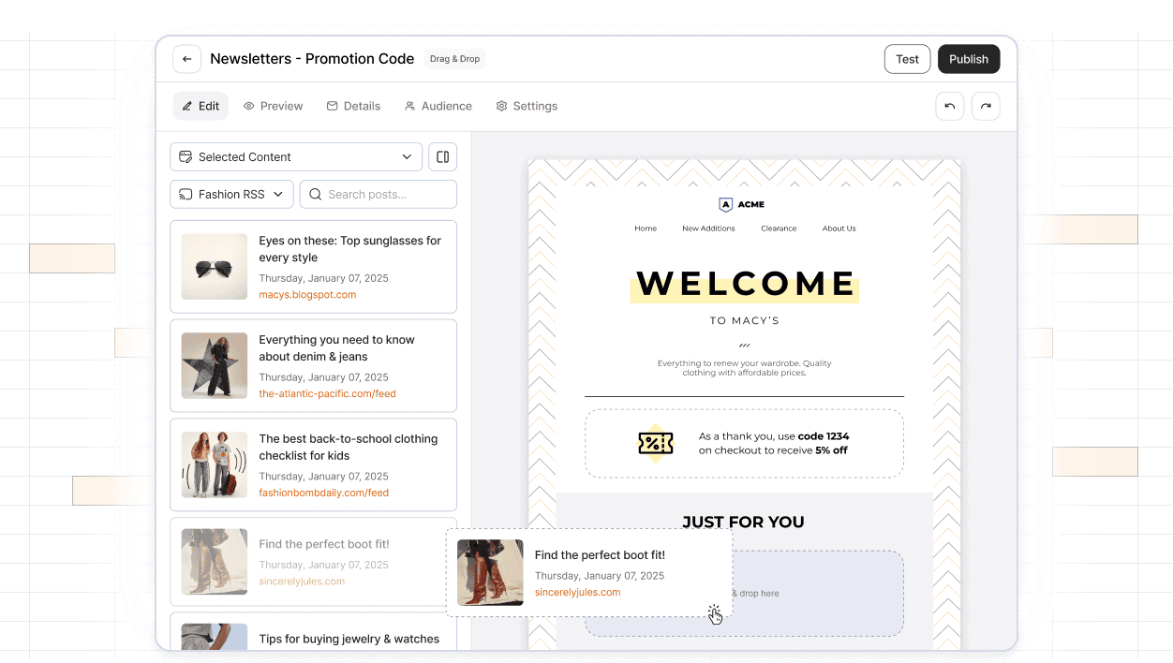1173x663 pixels.
Task: Open the-atlantic-pacific.com/feed link
Action: (x=327, y=393)
